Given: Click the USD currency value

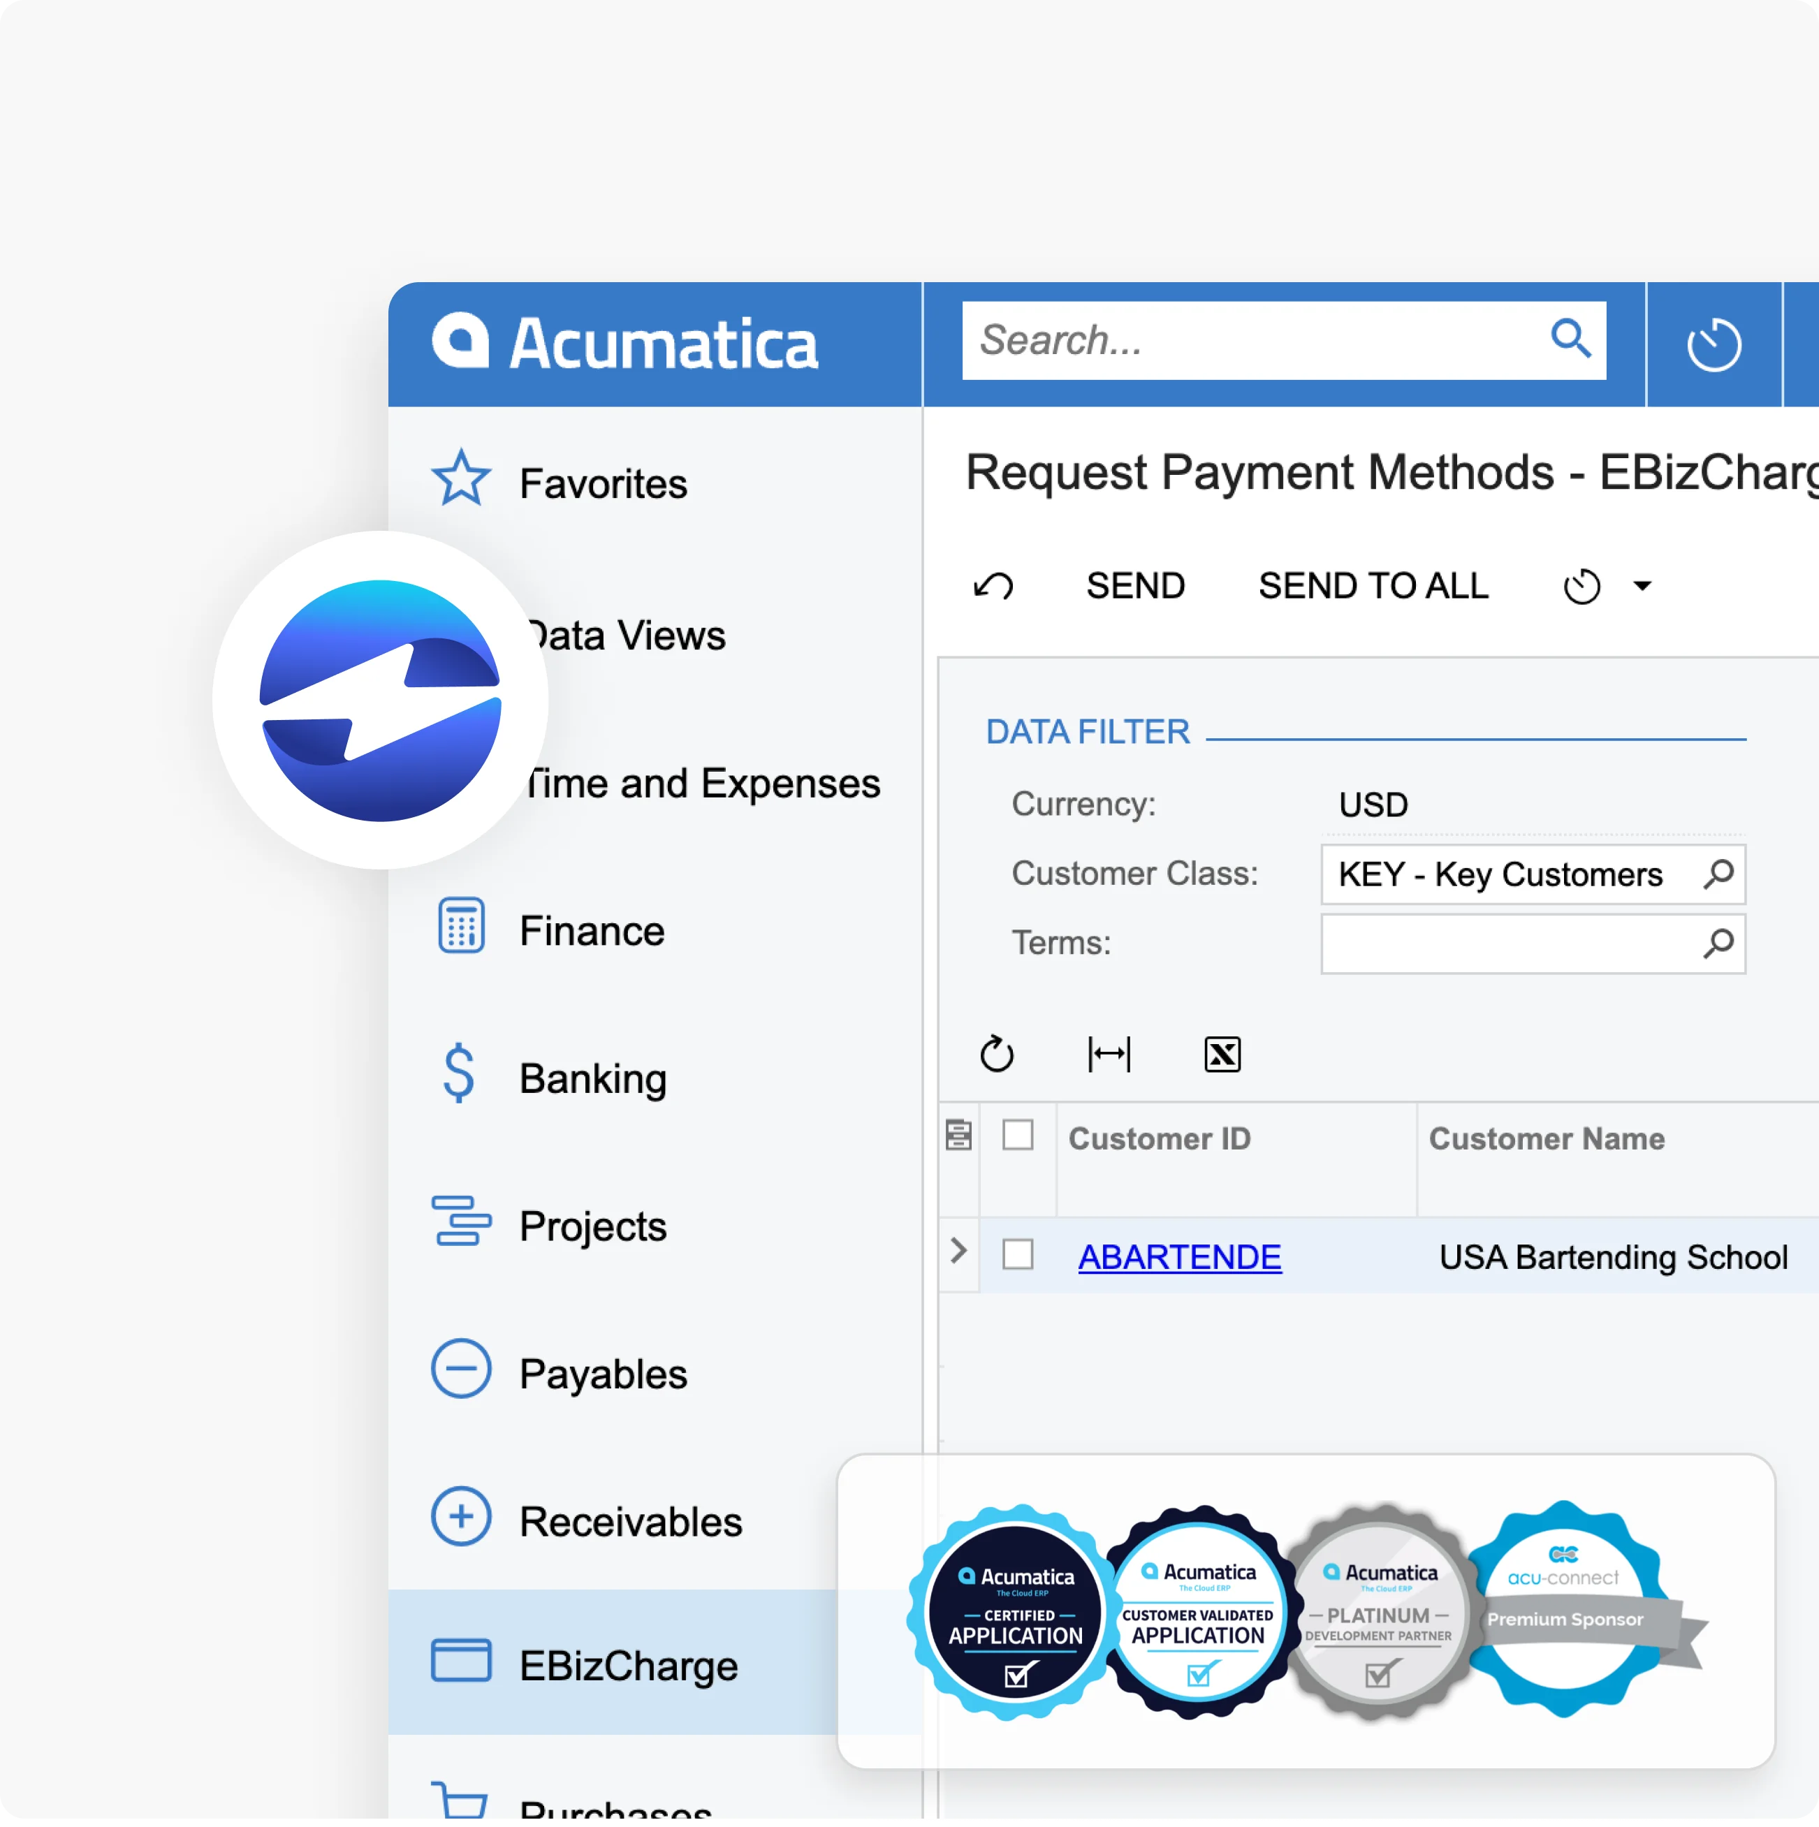Looking at the screenshot, I should (x=1373, y=805).
